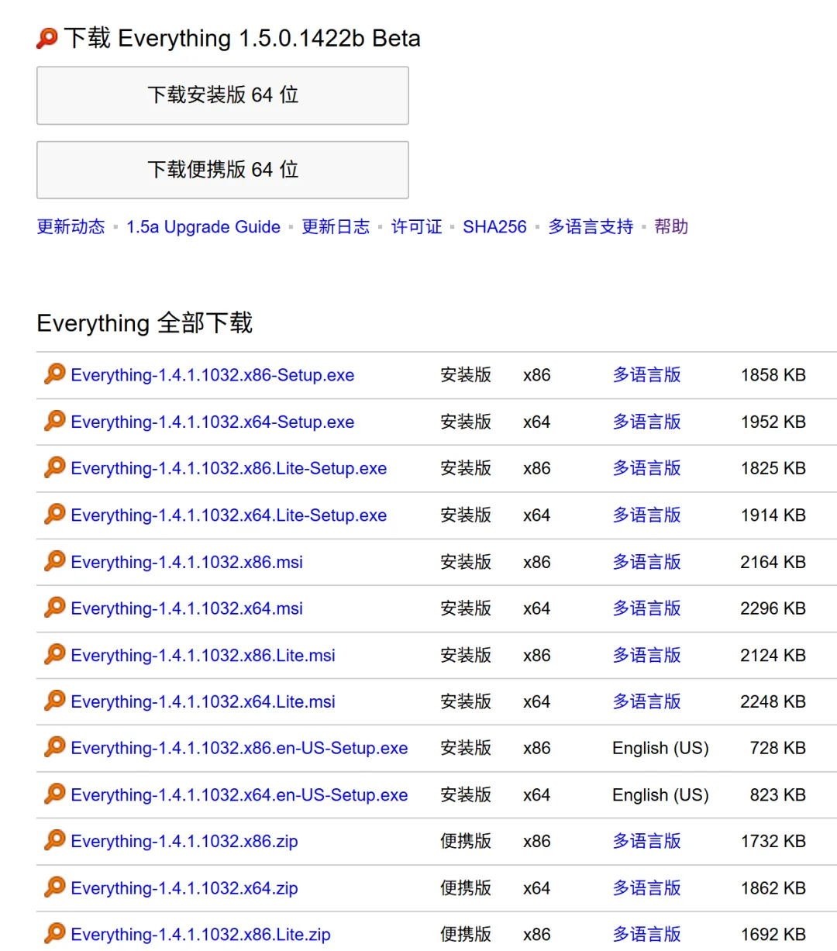Click 多语言版 in the x64.msi row
The height and width of the screenshot is (951, 837).
coord(646,608)
